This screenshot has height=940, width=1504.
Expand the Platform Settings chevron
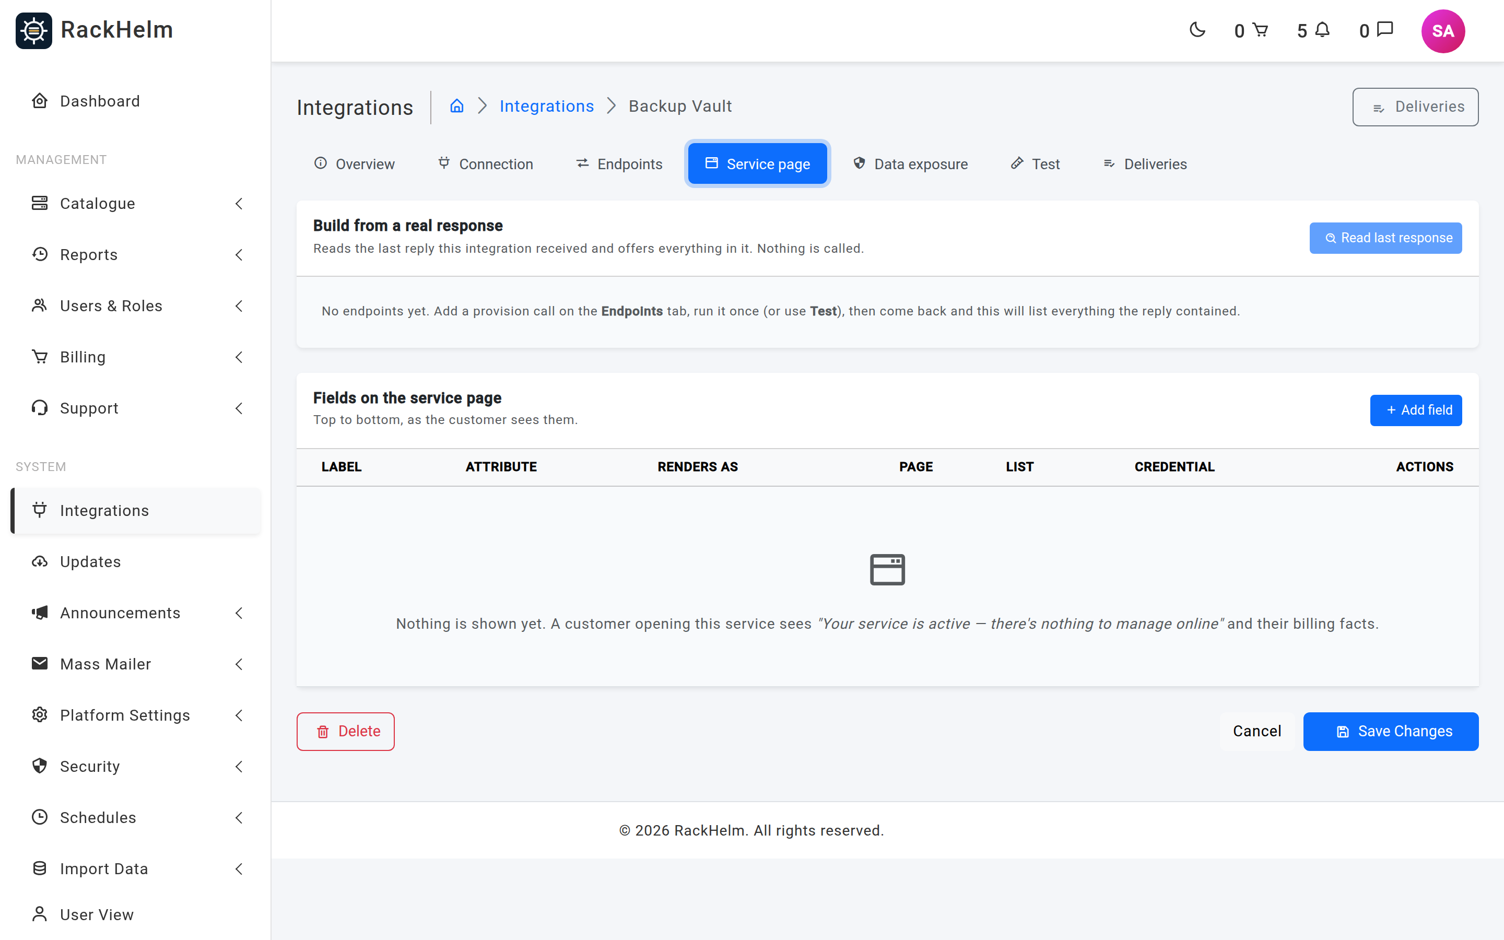(x=239, y=715)
